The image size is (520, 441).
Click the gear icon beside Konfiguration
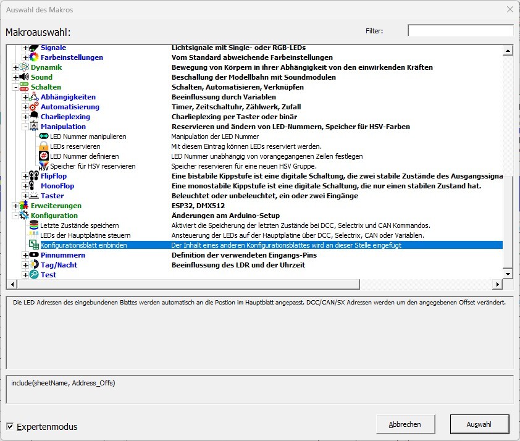coord(24,216)
